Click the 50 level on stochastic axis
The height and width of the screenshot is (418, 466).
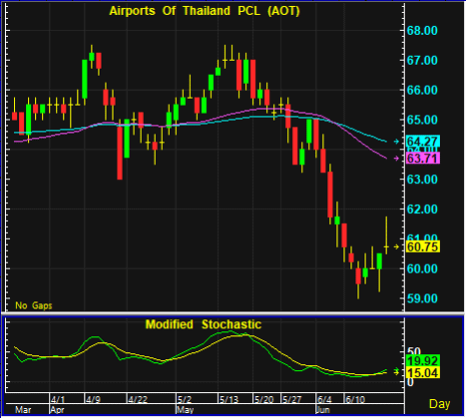coord(414,351)
